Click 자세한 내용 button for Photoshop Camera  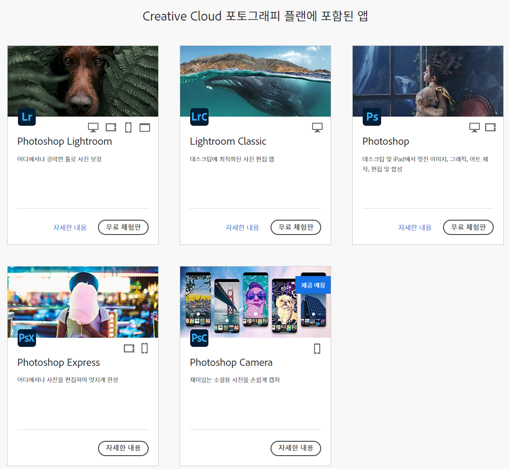296,448
